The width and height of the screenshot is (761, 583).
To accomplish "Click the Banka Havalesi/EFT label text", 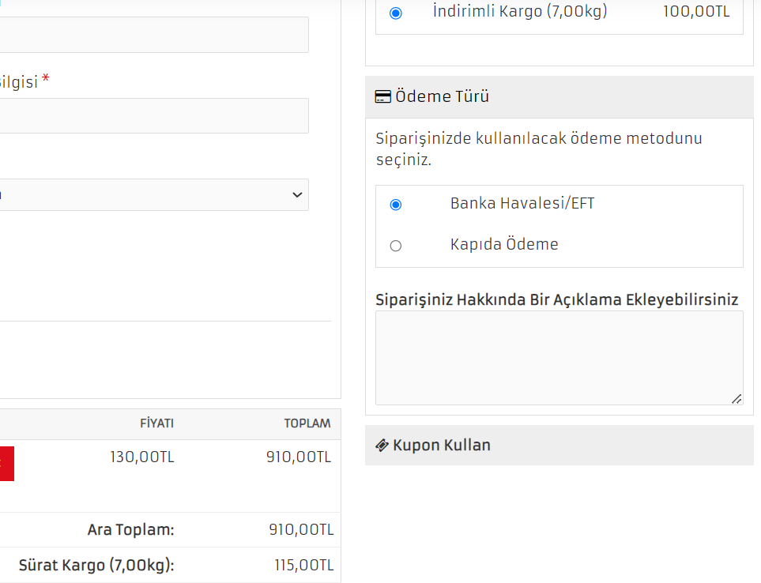I will point(522,203).
